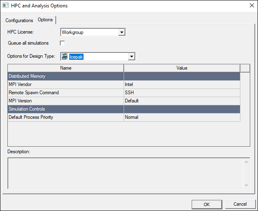Screen dimensions: 258x211
Task: Open the HPC License dropdown arrow
Action: (122, 32)
